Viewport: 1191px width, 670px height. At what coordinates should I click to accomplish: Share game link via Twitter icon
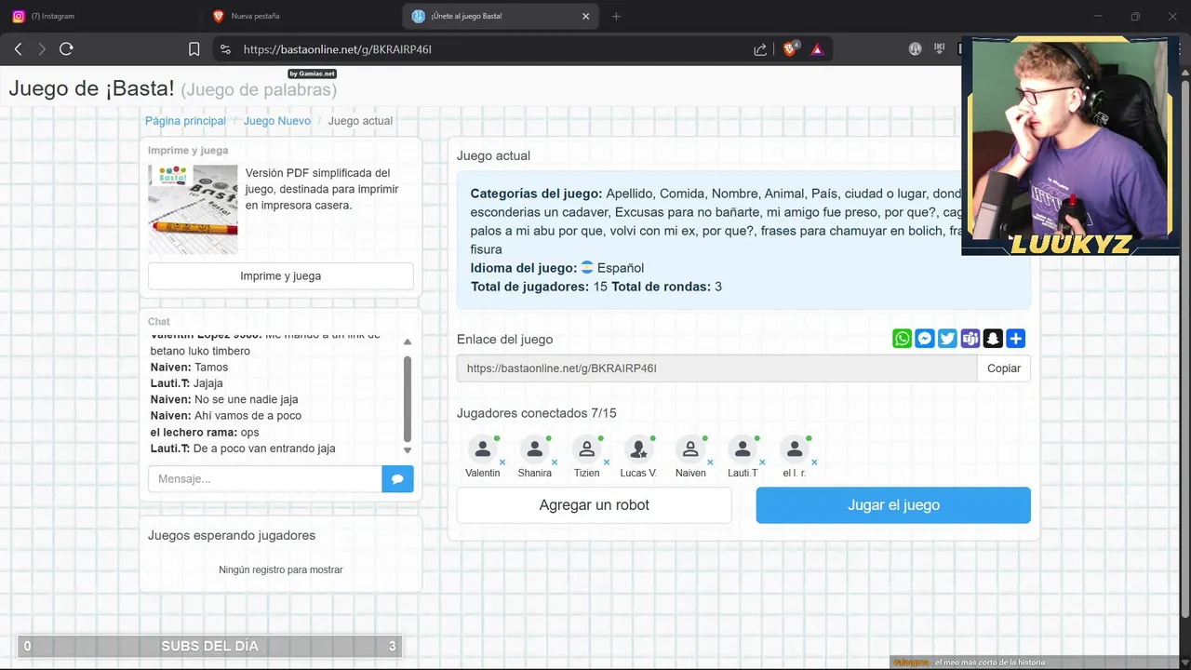point(947,339)
